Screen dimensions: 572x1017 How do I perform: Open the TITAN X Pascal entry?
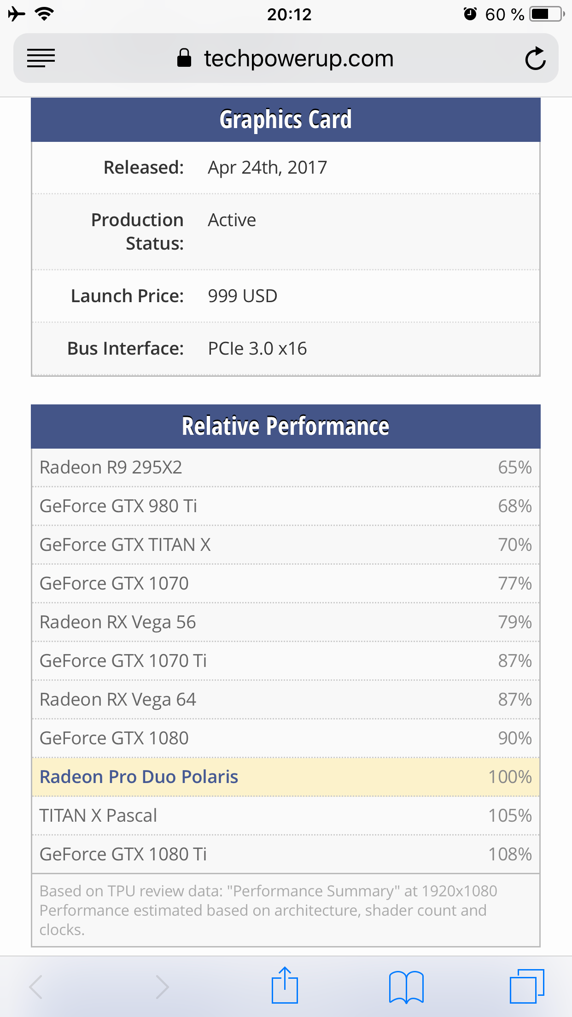tap(98, 816)
